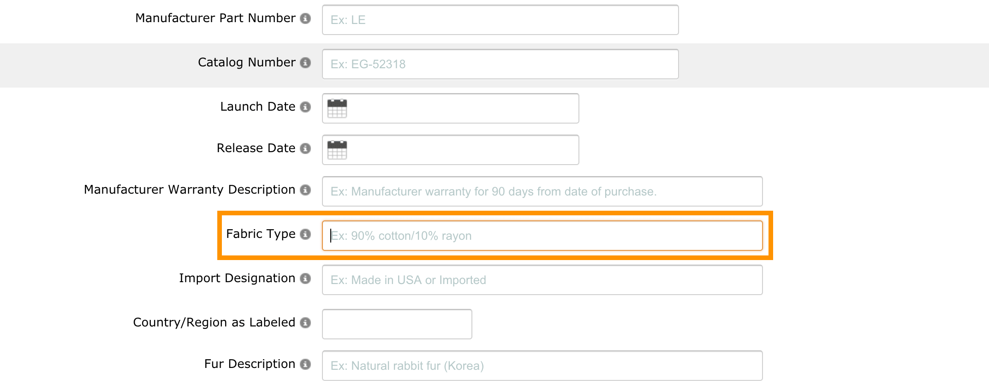
Task: Click info icon next to Import Designation
Action: point(305,278)
